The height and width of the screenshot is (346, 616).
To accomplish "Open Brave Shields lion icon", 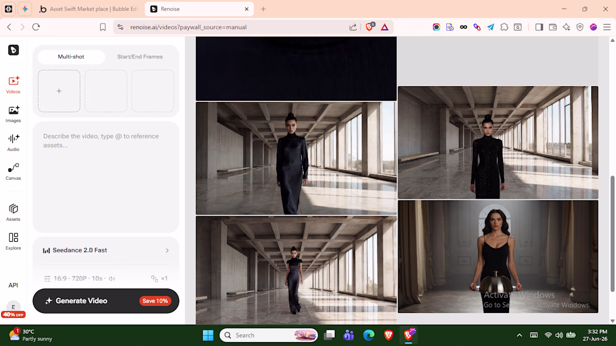I will pyautogui.click(x=369, y=27).
